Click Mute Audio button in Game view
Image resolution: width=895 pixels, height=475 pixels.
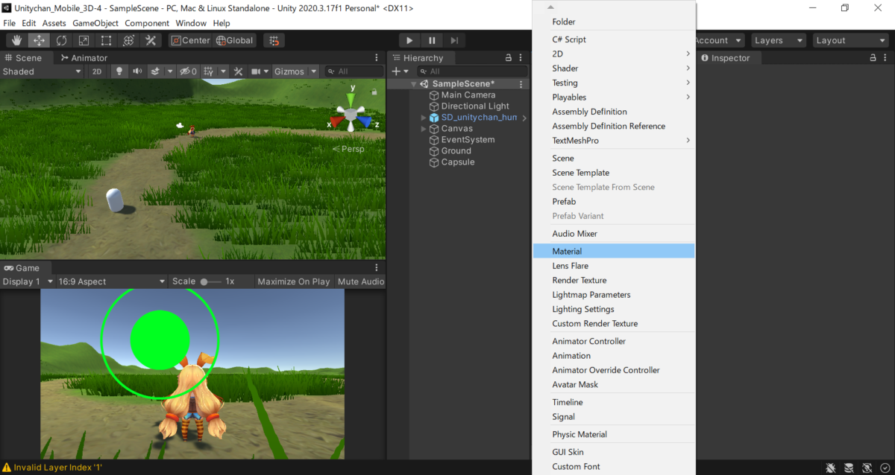[361, 281]
